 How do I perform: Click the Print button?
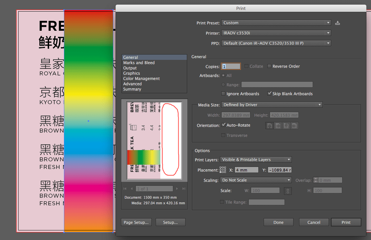(x=346, y=222)
